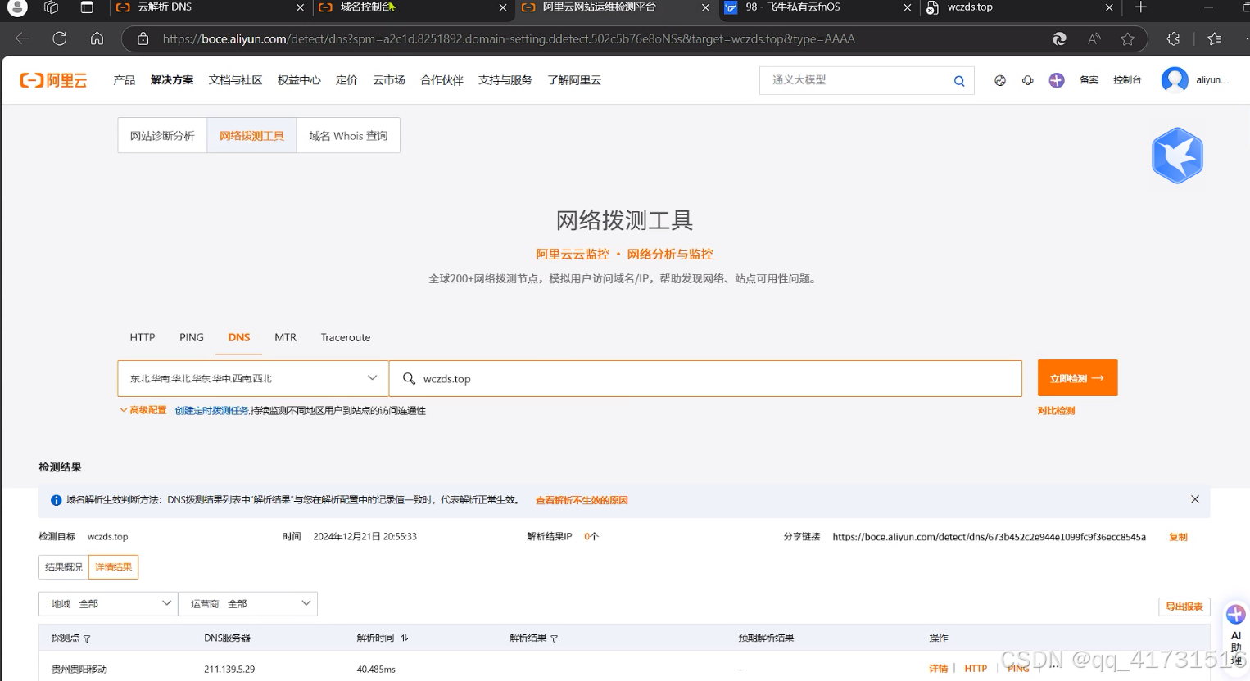Open floating AI助理 assistant button
Viewport: 1250px width, 681px height.
[1236, 635]
